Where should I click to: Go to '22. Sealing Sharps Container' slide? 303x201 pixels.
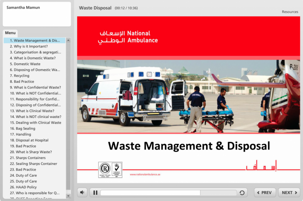point(34,164)
